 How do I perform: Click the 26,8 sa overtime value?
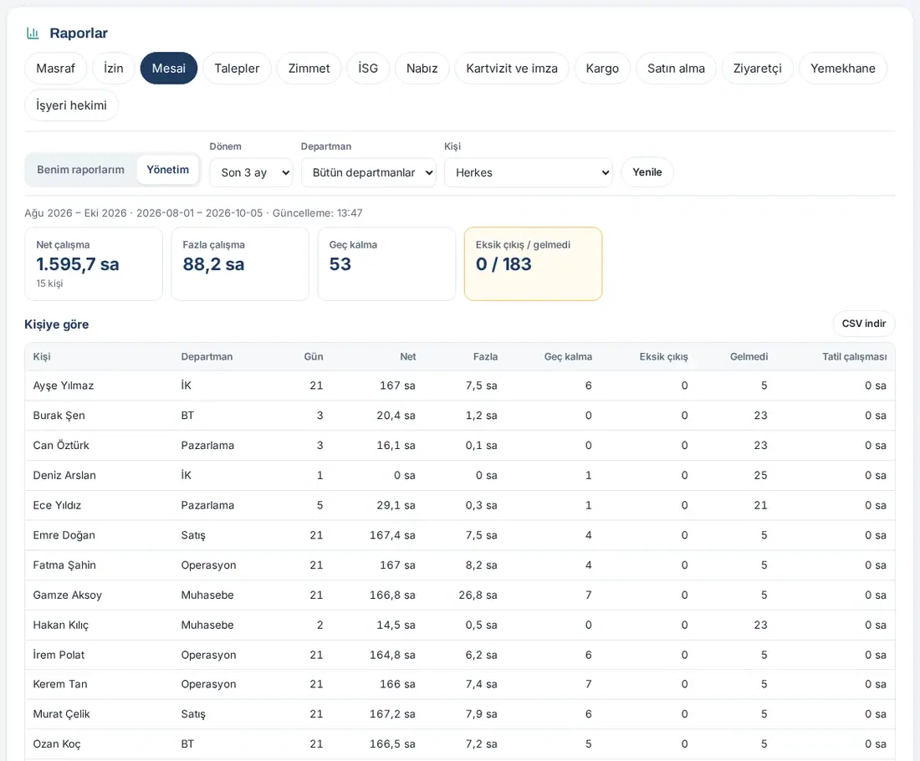point(478,595)
